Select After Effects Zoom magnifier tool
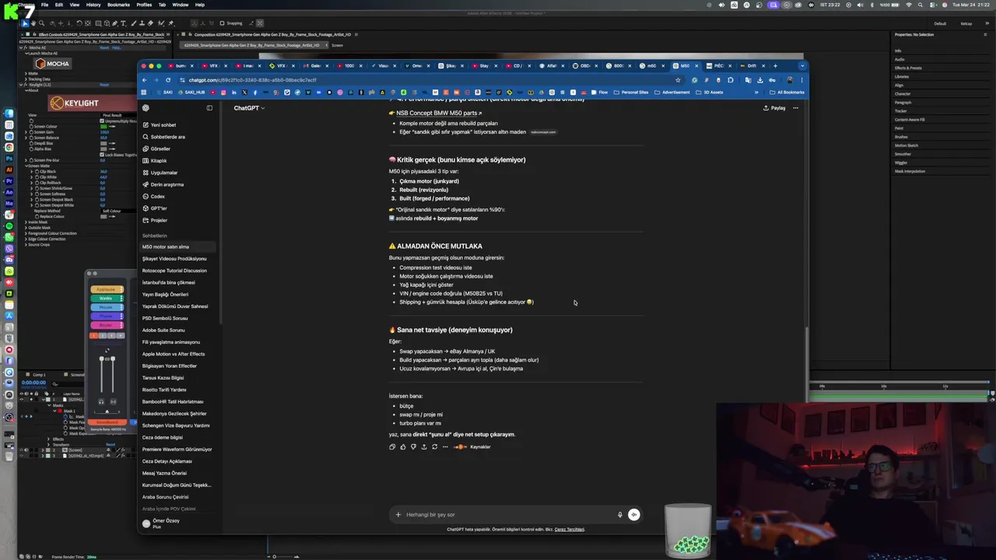The image size is (996, 560). (41, 23)
